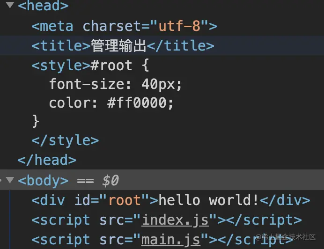Click the head opening tag
The width and height of the screenshot is (324, 249).
point(43,5)
